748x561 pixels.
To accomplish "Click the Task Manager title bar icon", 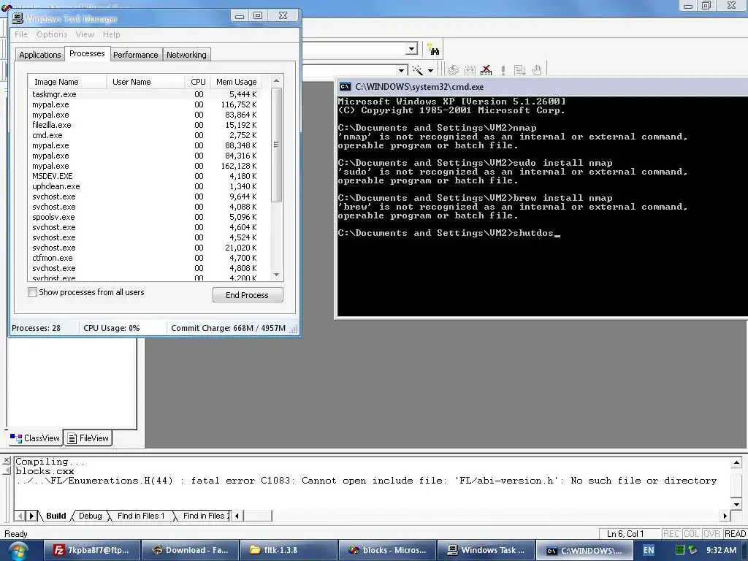I will point(18,18).
